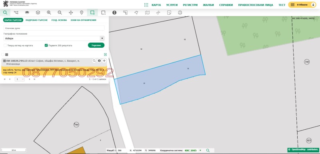Image resolution: width=320 pixels, height=154 pixels.
Task: Go to next results page
Action: (30, 79)
